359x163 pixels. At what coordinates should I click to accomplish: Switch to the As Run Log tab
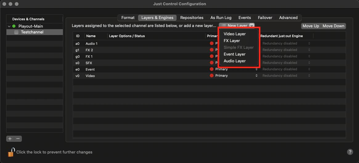[x=221, y=17]
